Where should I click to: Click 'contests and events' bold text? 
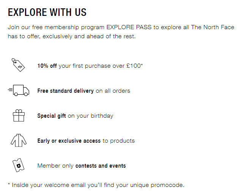pos(101,166)
